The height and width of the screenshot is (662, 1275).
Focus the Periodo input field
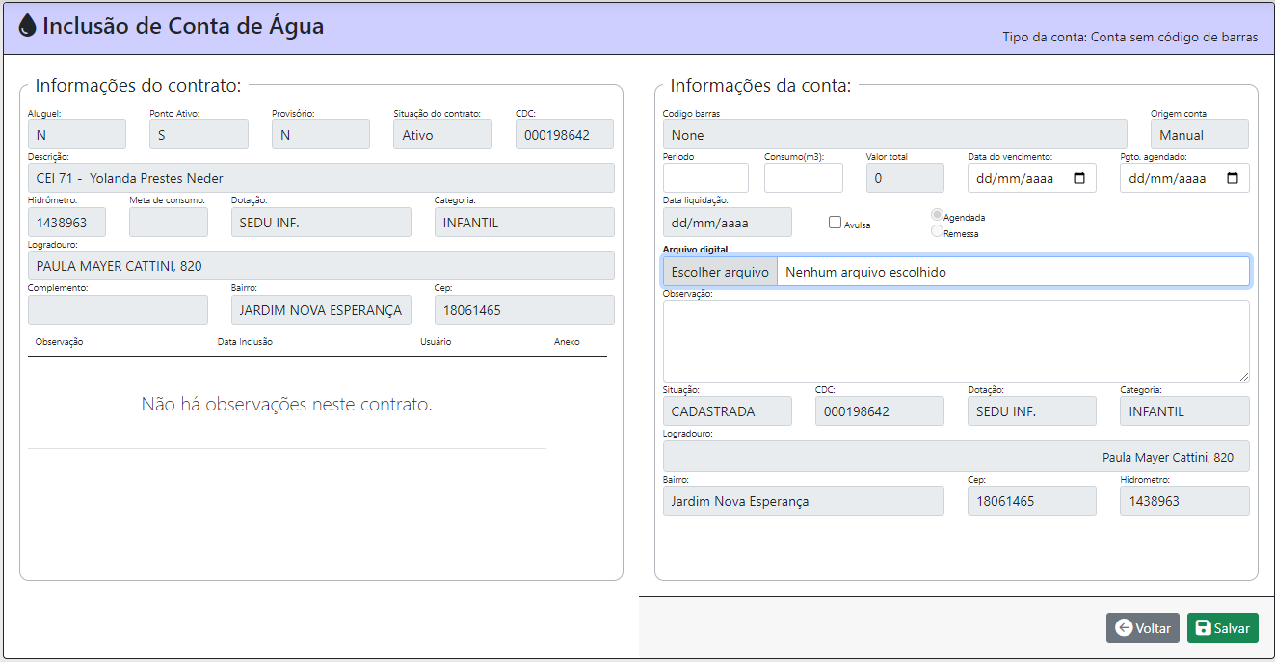(705, 178)
